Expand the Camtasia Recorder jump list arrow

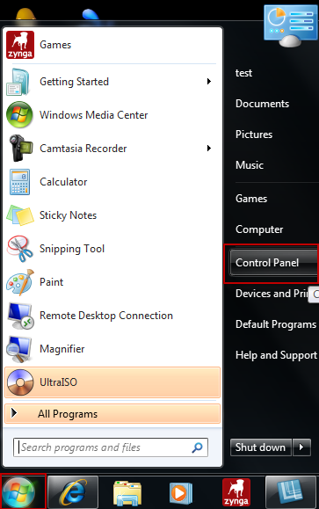click(209, 148)
